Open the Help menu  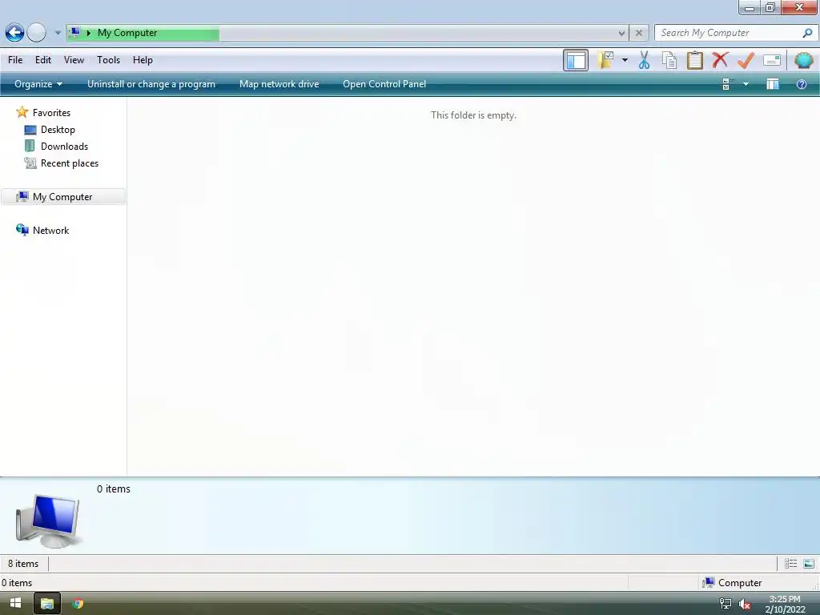click(x=143, y=60)
